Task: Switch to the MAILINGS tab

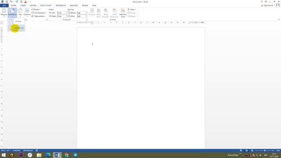Action: (74, 5)
